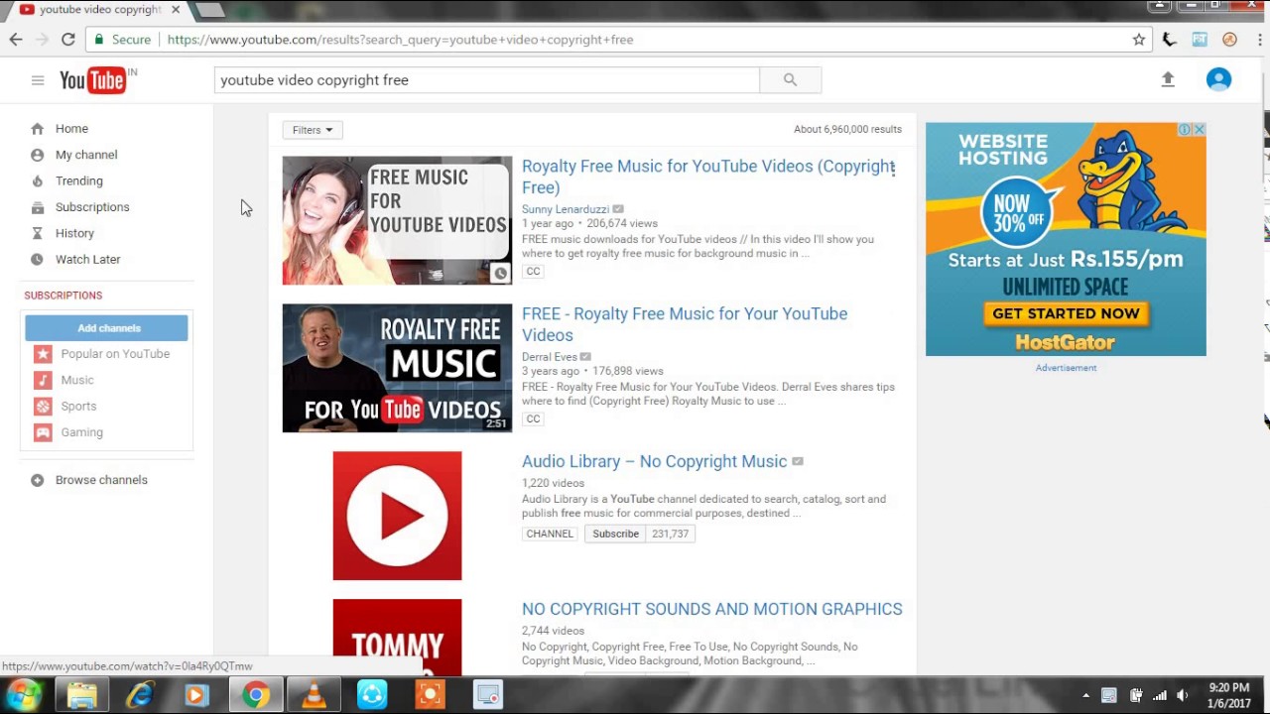Click the browser back arrow
The width and height of the screenshot is (1270, 714).
coord(16,40)
